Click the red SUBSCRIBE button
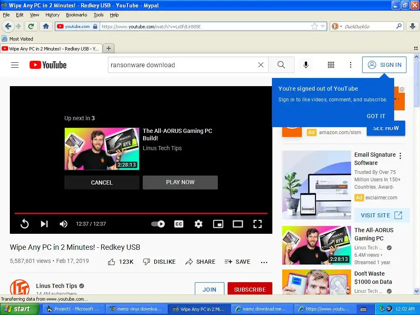 point(250,288)
